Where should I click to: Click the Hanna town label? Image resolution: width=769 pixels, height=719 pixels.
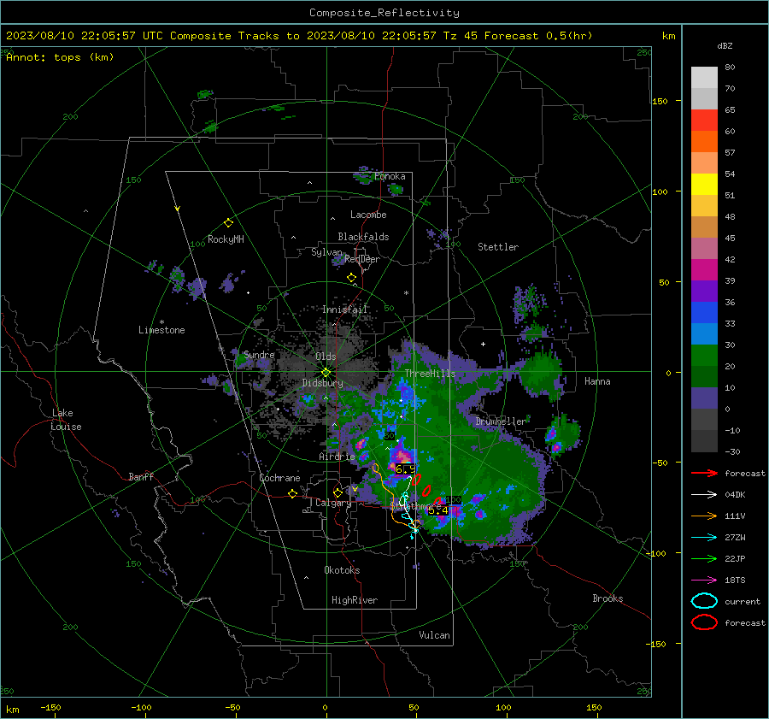click(x=597, y=381)
